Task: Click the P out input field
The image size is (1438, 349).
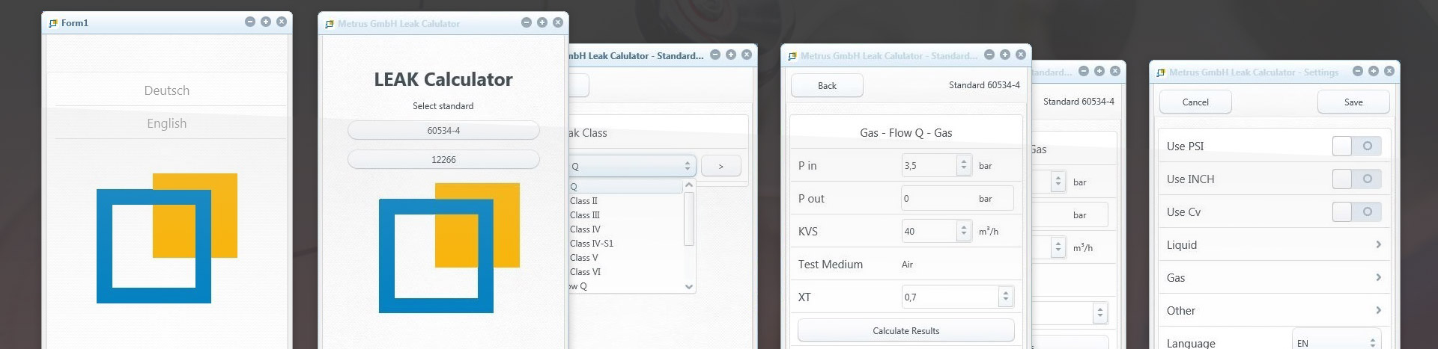Action: click(936, 199)
